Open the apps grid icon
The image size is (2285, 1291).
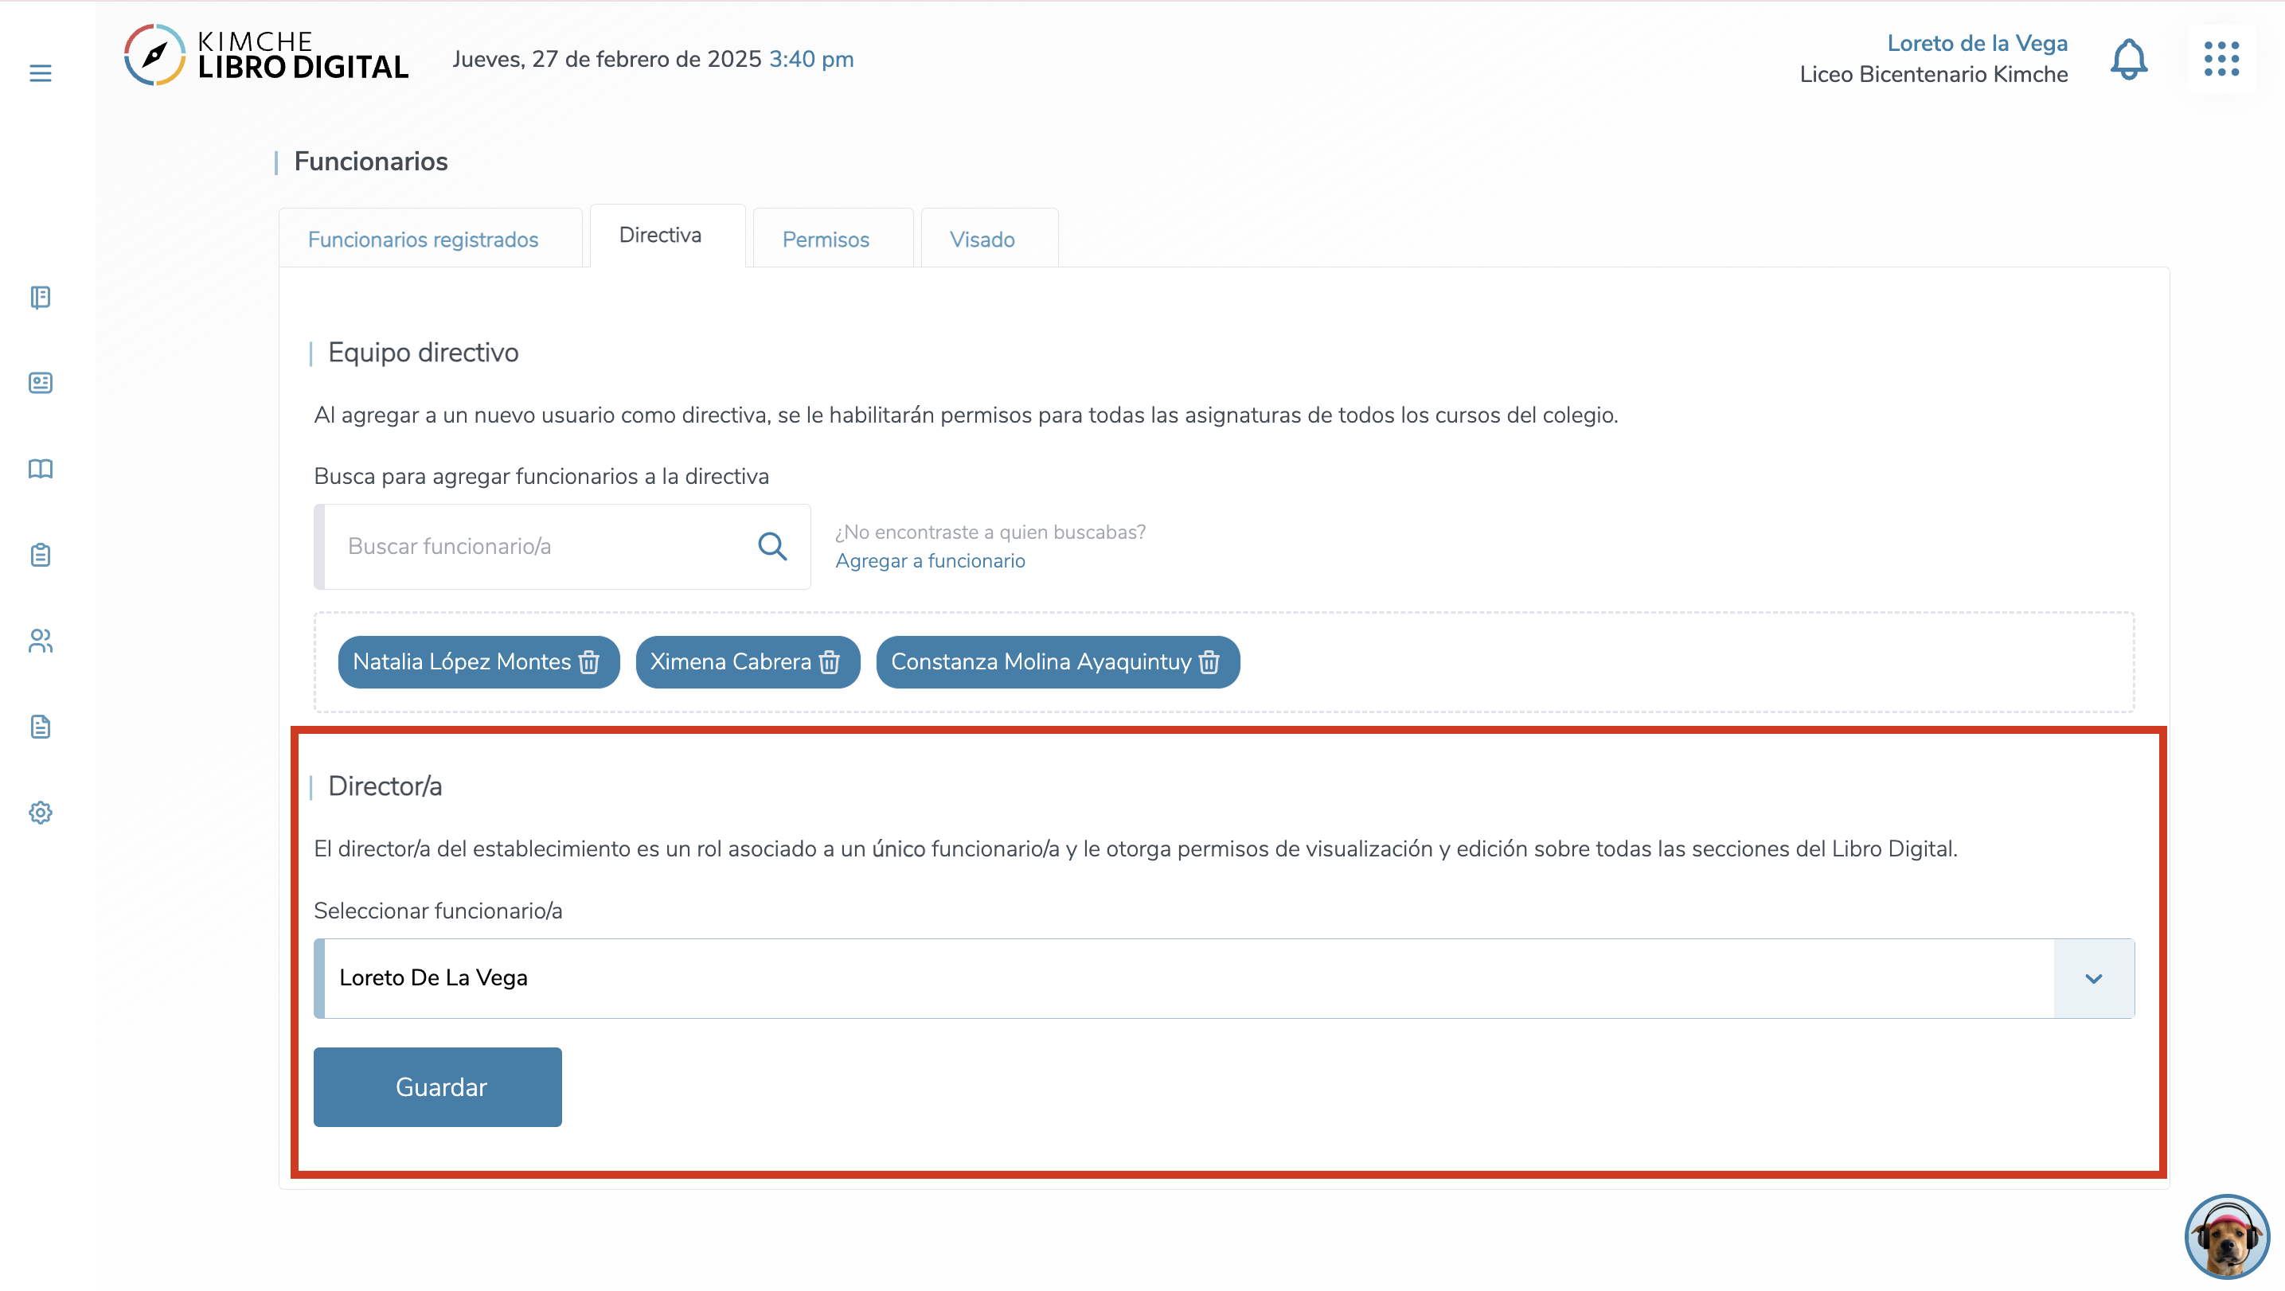click(x=2221, y=60)
